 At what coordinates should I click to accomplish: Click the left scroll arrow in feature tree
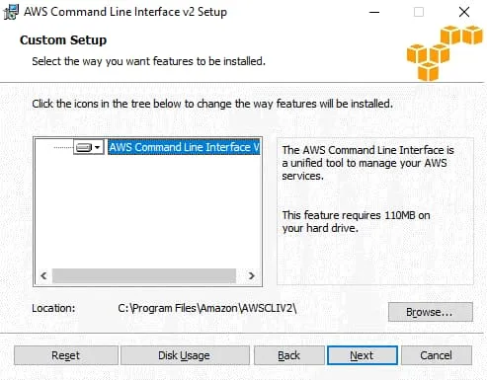click(x=43, y=275)
